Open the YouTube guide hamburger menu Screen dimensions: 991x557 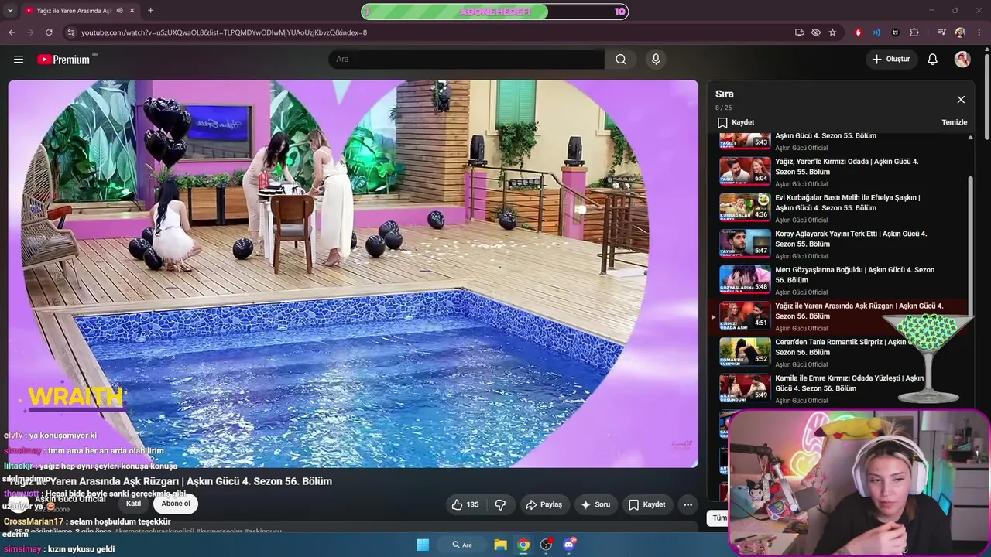[19, 60]
